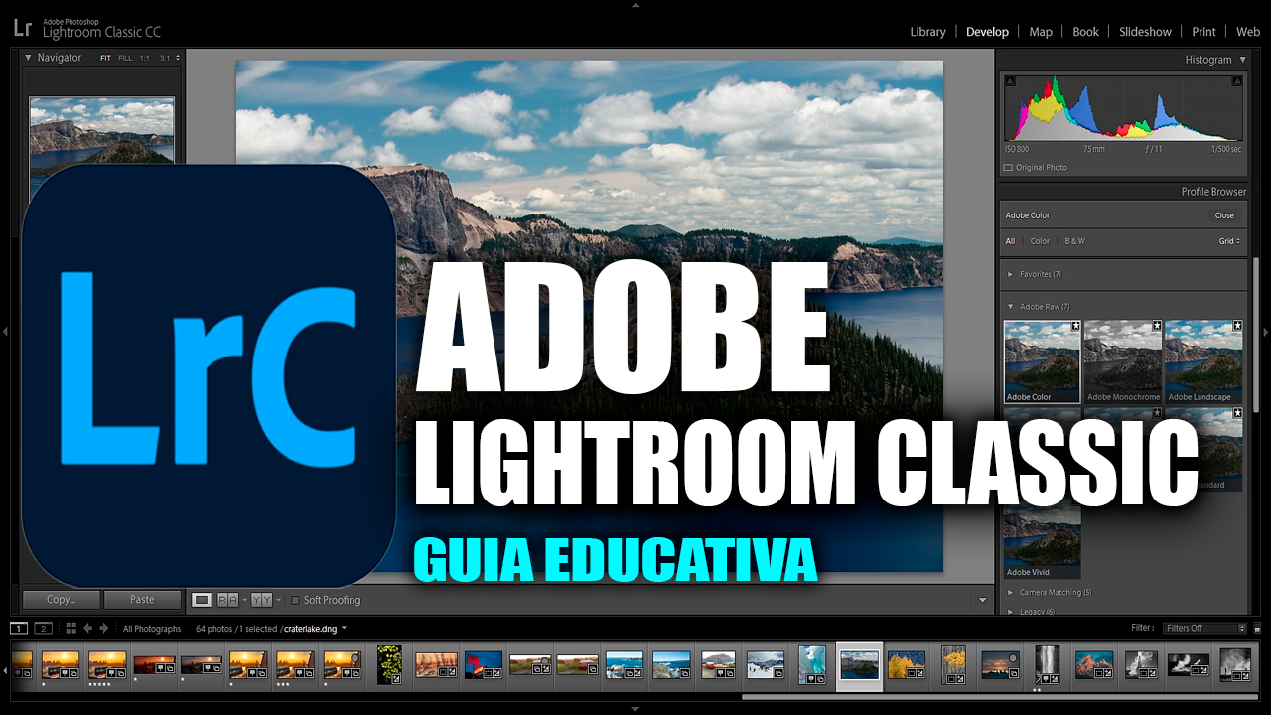This screenshot has height=715, width=1271.
Task: Set Navigator zoom to FILL
Action: 125,58
